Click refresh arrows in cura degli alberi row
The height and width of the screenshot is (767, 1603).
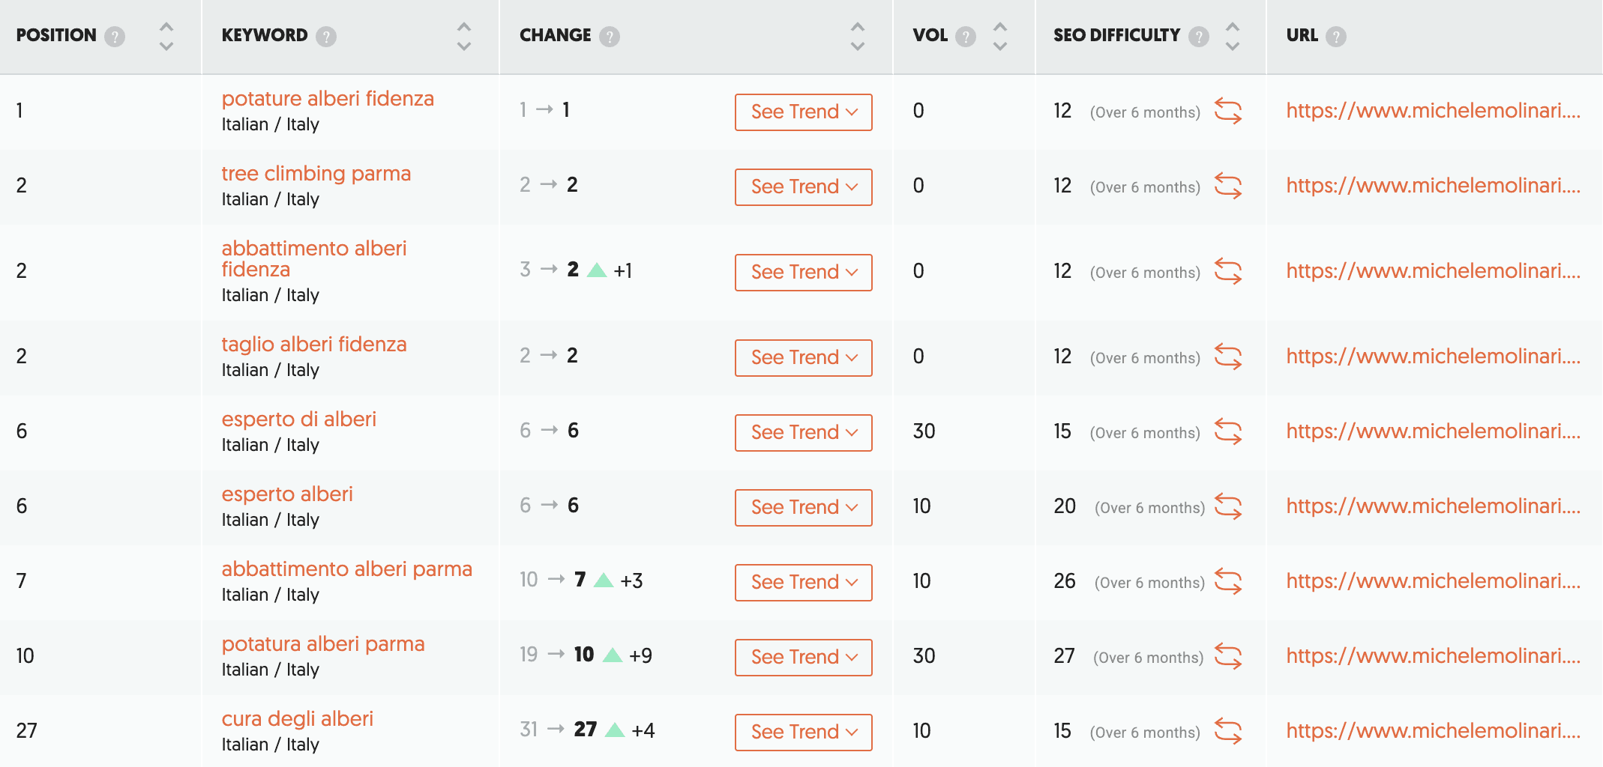point(1228,731)
